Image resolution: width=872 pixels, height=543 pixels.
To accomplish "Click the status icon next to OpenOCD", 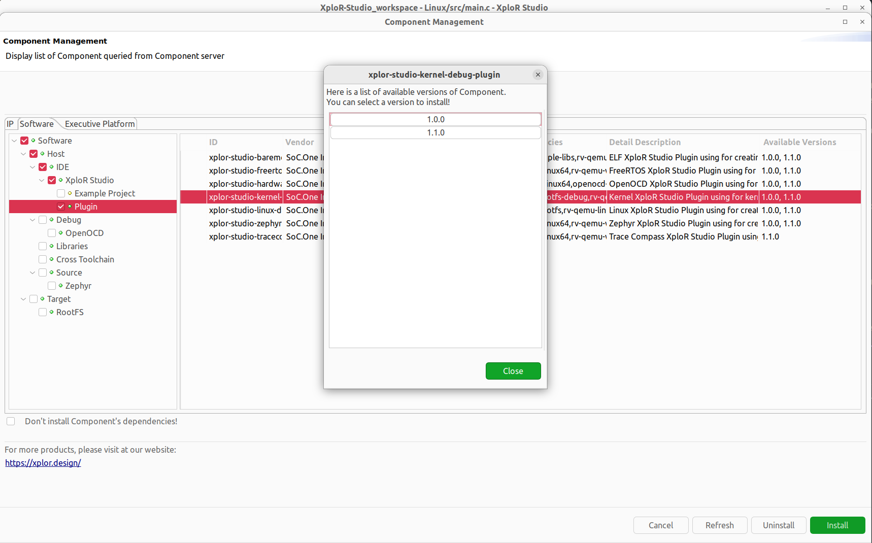I will click(x=61, y=233).
